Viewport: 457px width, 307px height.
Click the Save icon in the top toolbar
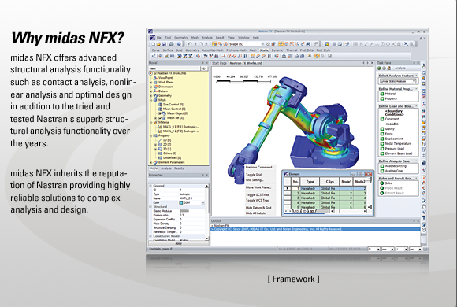pos(165,44)
